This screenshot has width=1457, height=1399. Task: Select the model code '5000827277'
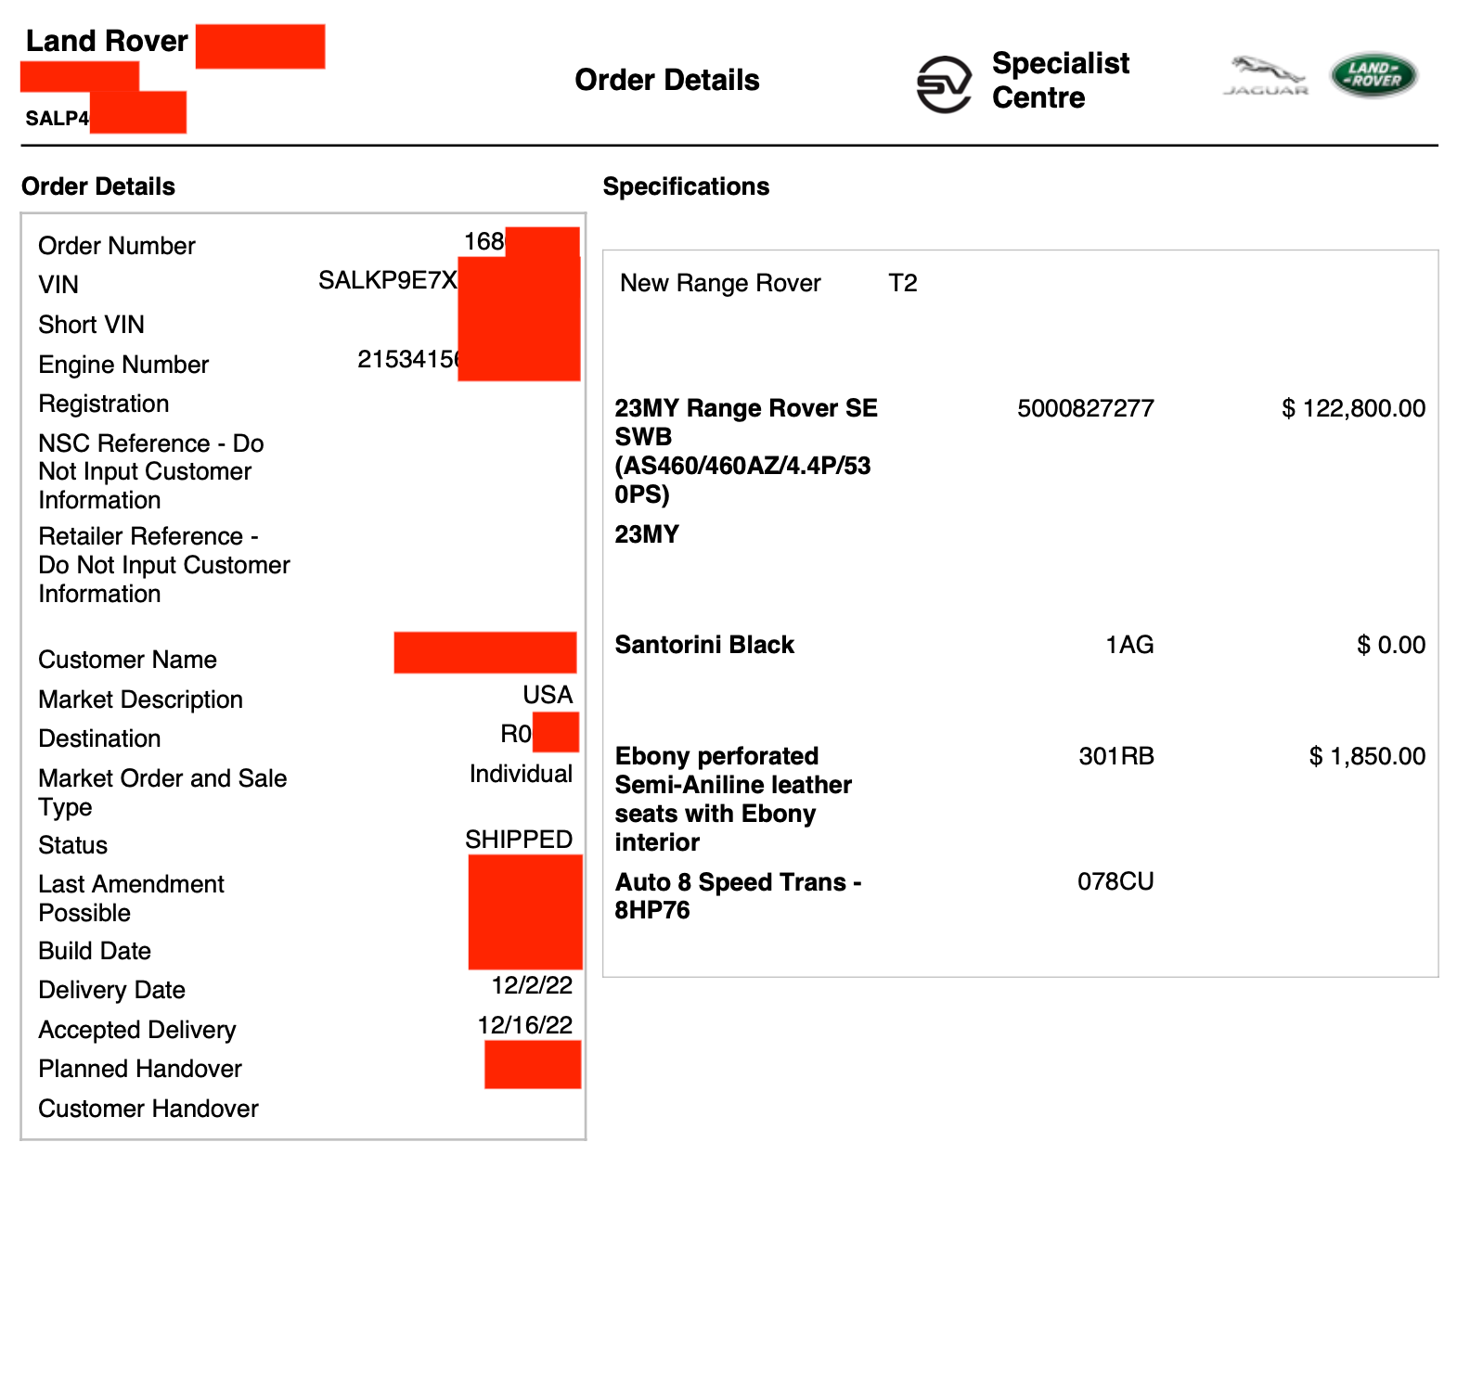click(1086, 408)
